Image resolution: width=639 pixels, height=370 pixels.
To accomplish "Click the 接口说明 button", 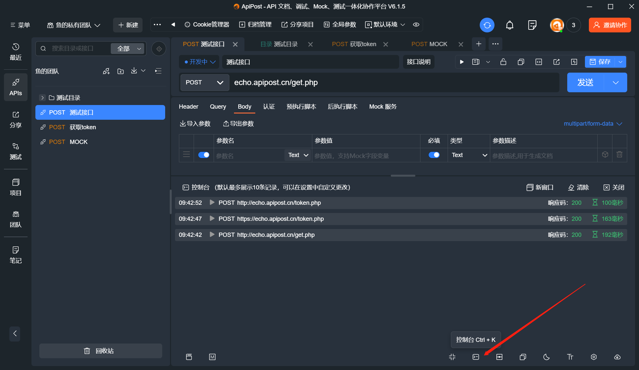I will [x=418, y=62].
